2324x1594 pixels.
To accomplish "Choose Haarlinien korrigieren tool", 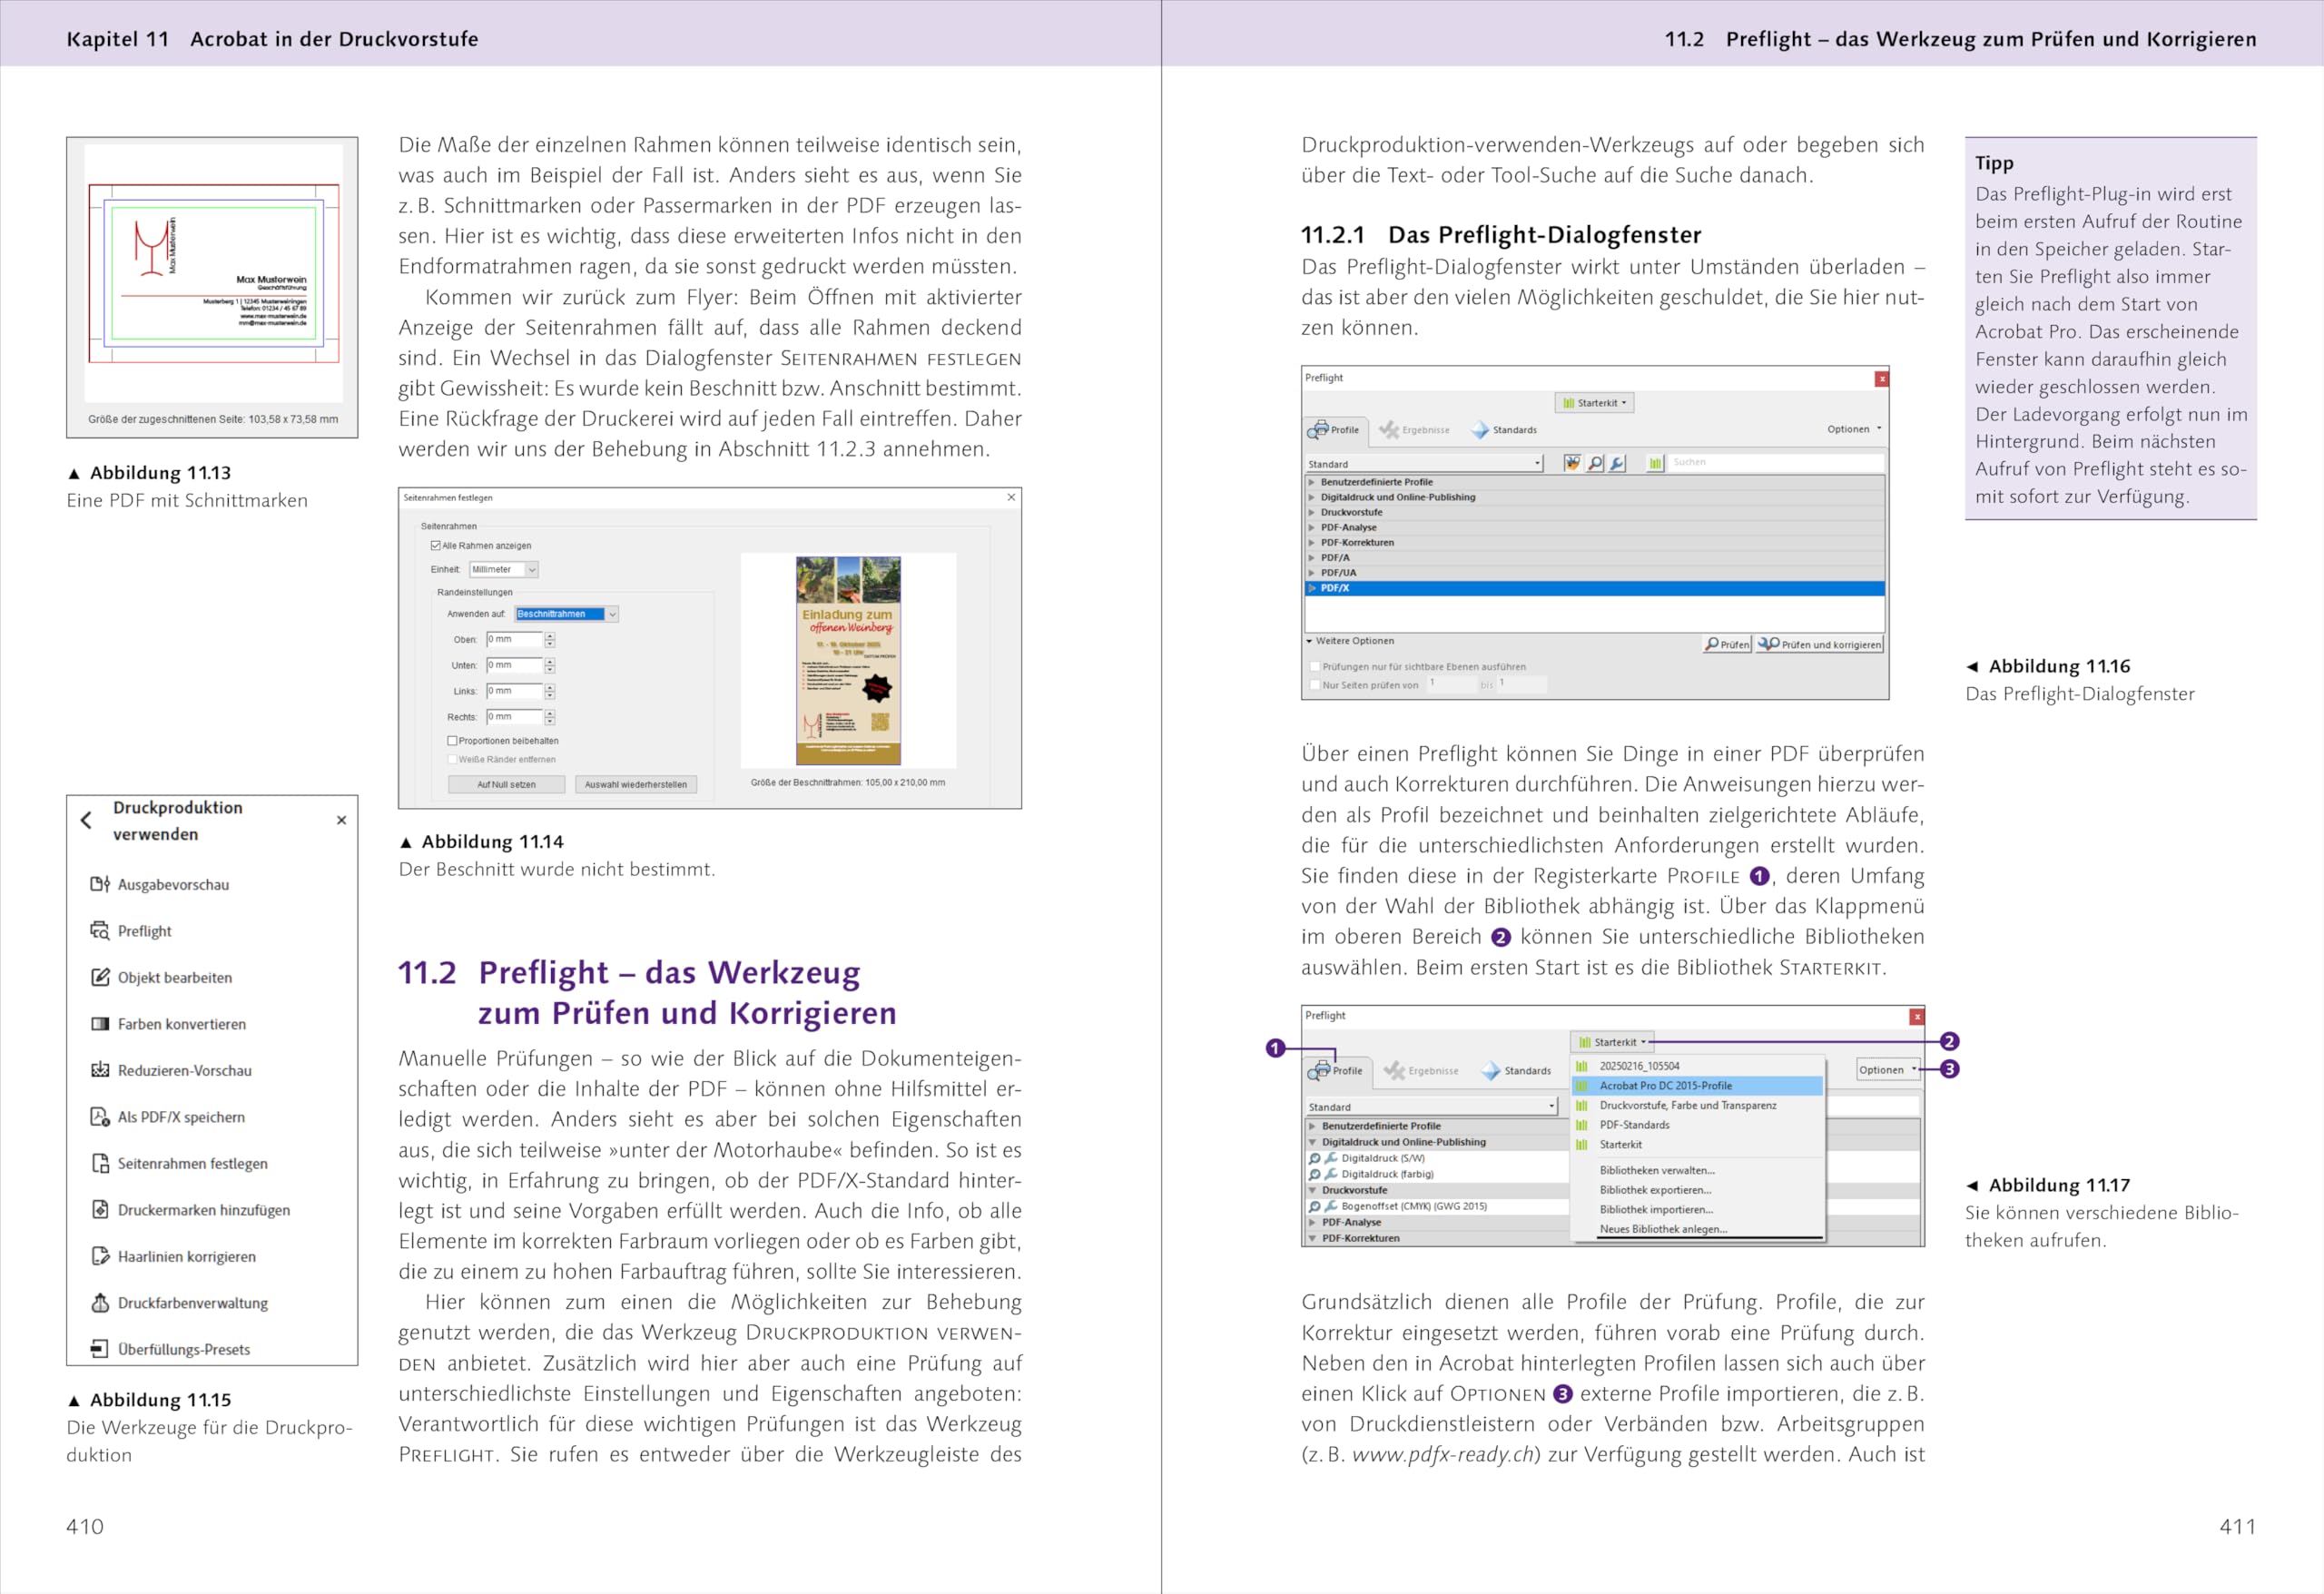I will click(173, 1257).
